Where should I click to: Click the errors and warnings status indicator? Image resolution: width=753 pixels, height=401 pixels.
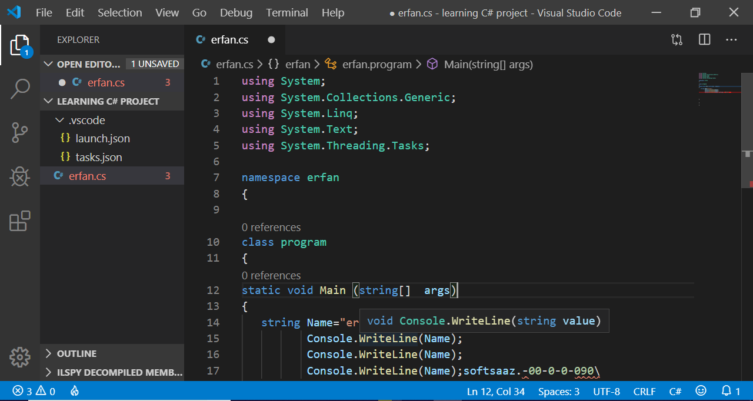(34, 392)
